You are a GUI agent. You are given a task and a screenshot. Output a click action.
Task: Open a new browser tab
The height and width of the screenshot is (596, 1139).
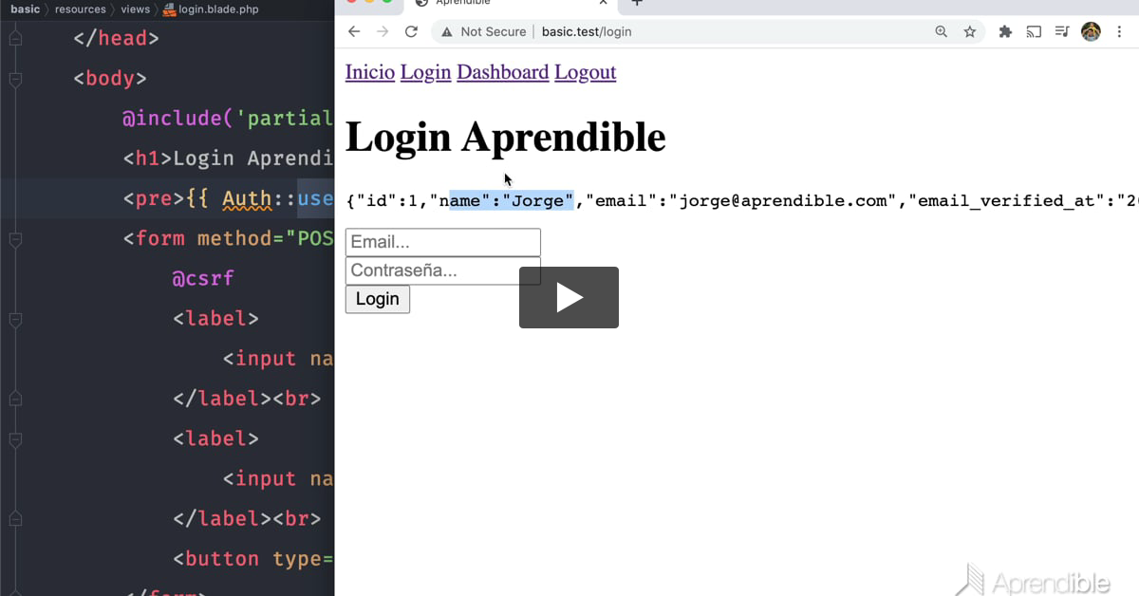pyautogui.click(x=637, y=3)
